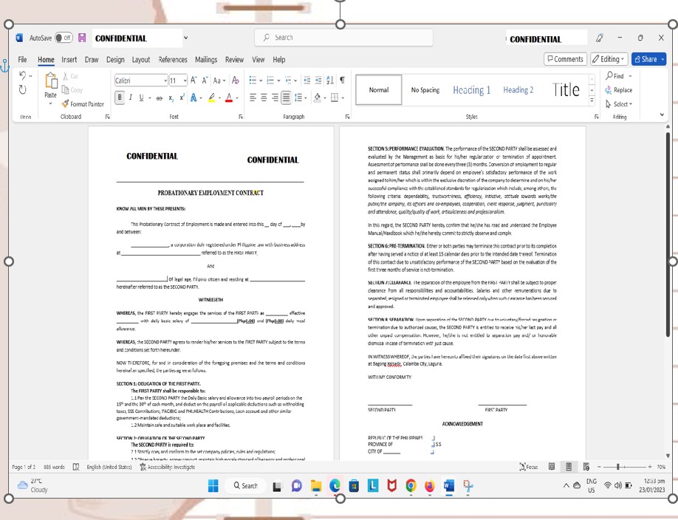678x520 pixels.
Task: Click the Redo icon
Action: click(22, 89)
